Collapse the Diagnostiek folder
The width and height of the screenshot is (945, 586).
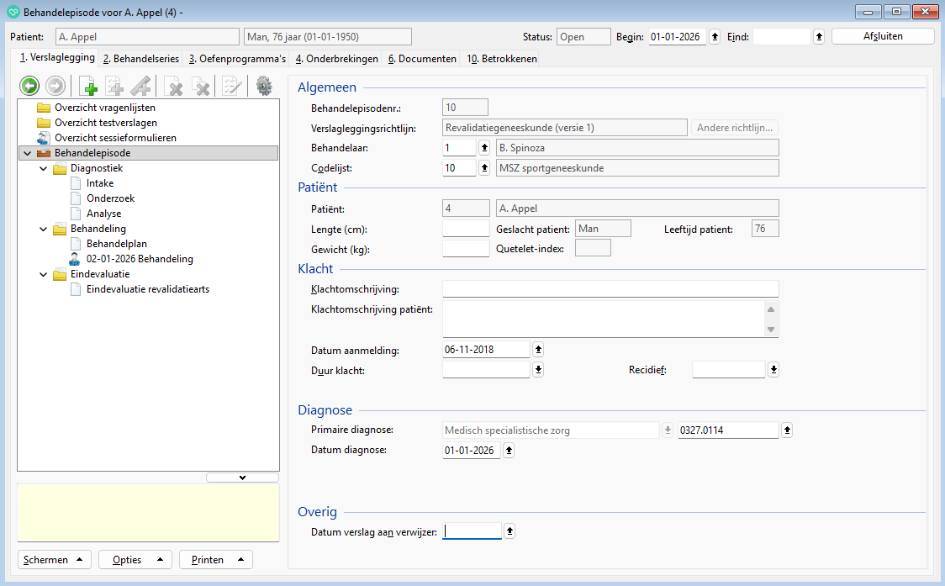(44, 168)
